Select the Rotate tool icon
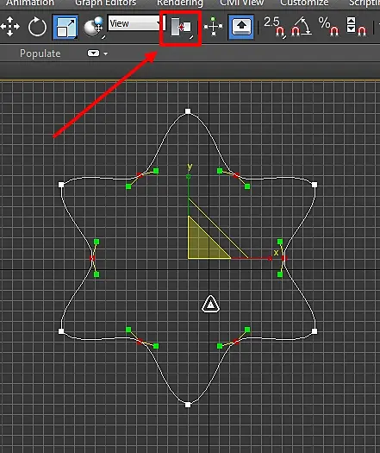The width and height of the screenshot is (380, 453). click(x=37, y=27)
